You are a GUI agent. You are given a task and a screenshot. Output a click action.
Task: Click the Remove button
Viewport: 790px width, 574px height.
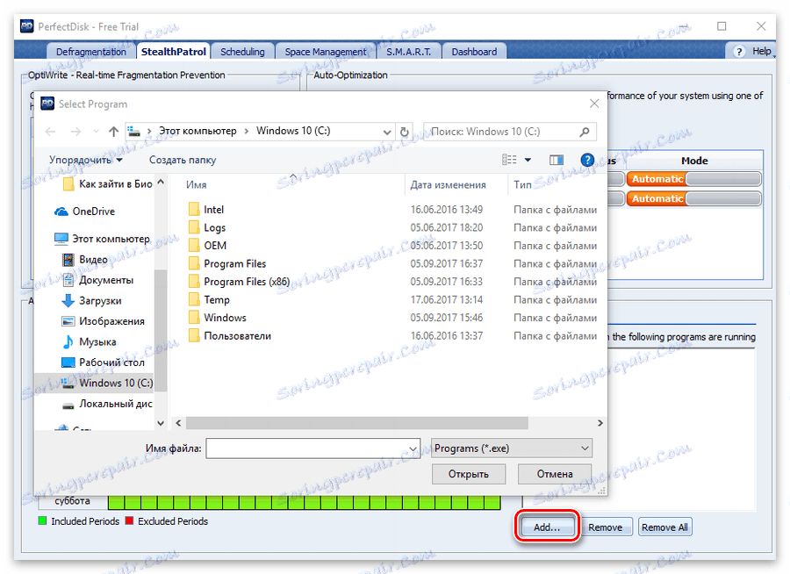click(x=605, y=527)
